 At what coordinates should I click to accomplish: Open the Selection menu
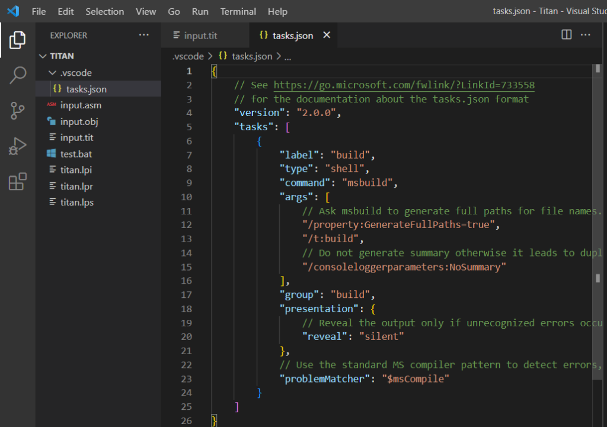pos(105,12)
